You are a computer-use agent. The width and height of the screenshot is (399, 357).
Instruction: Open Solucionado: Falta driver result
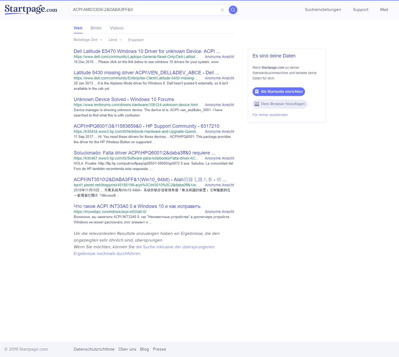[x=145, y=153]
